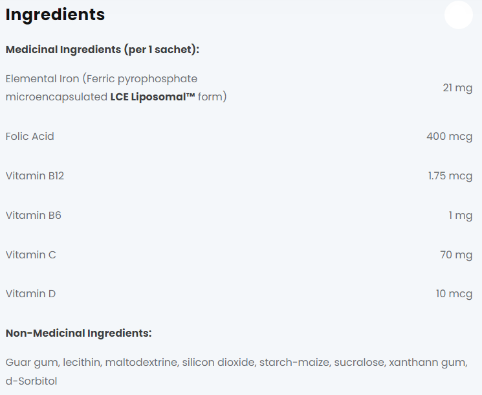Click the 10 mcg Vitamin D amount

454,294
